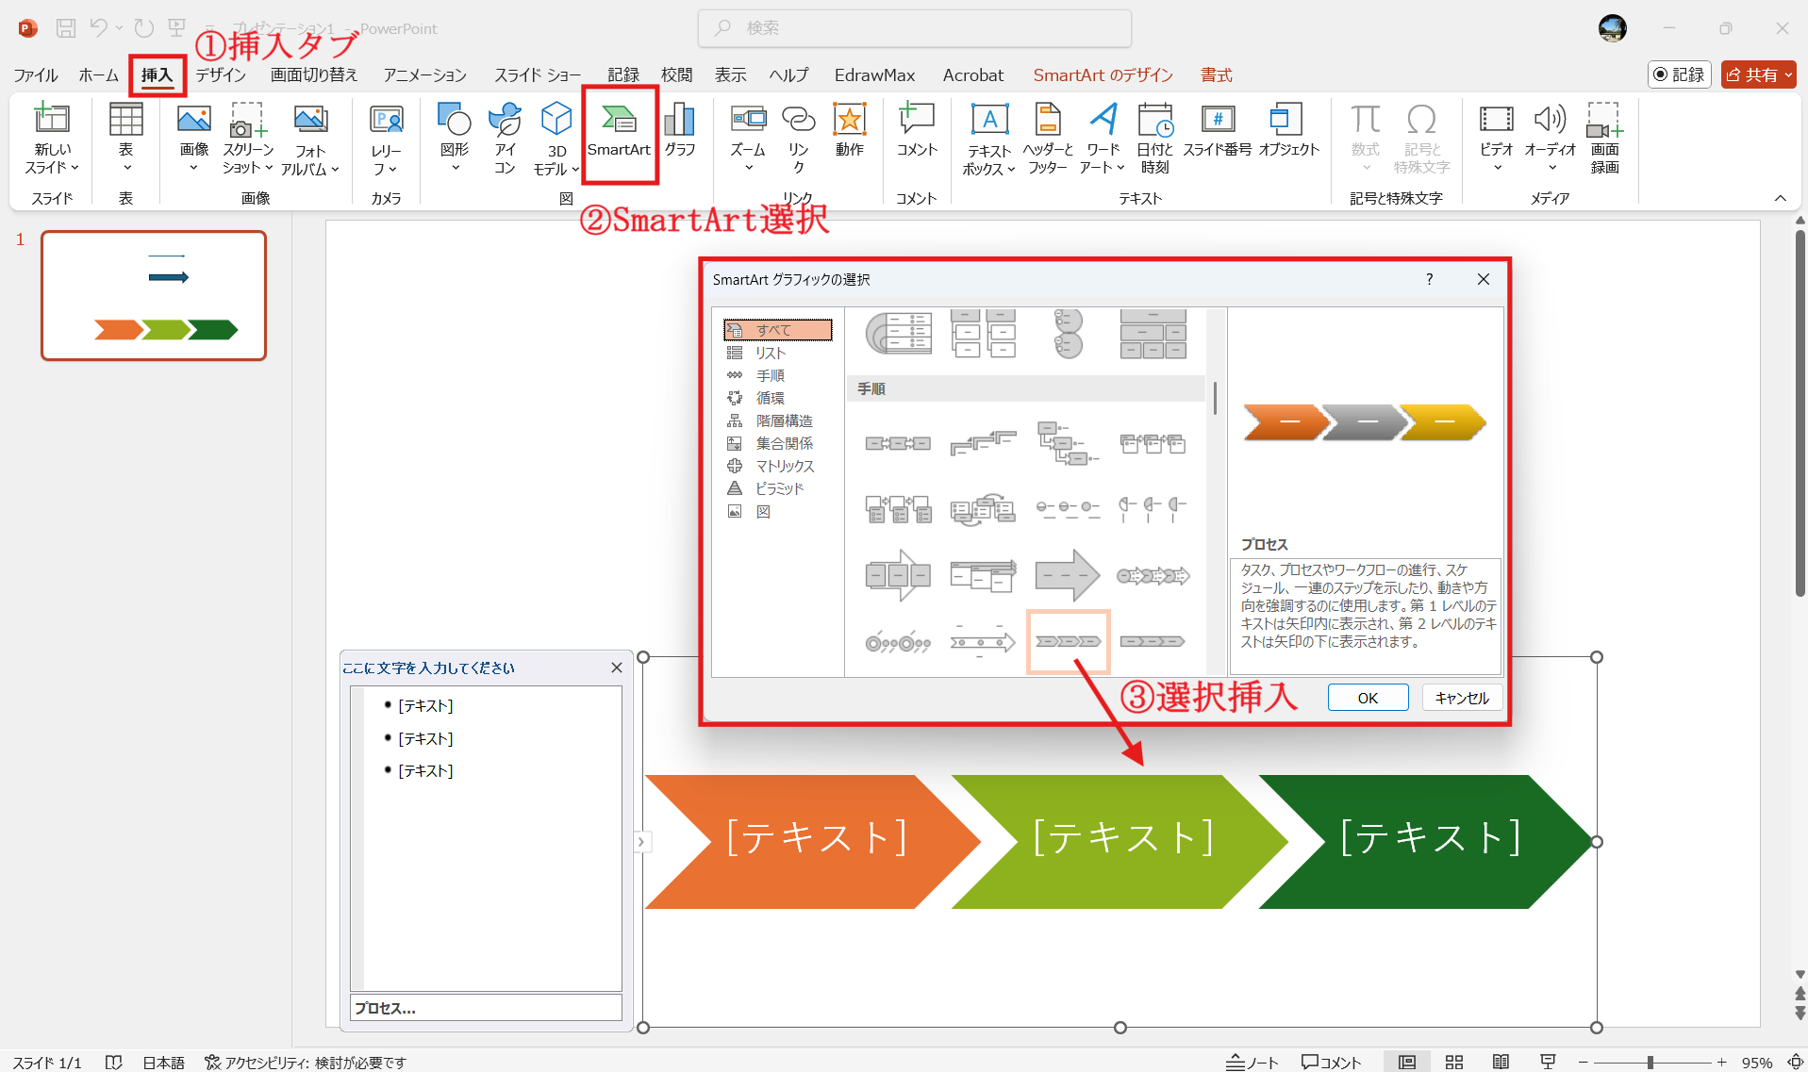
Task: Close the text input pane
Action: [617, 668]
